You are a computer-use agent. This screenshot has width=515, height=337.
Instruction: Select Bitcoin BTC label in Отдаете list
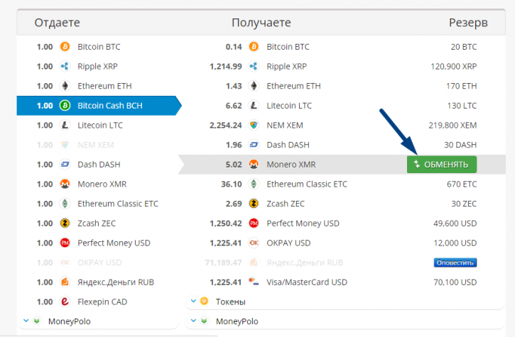(x=99, y=47)
